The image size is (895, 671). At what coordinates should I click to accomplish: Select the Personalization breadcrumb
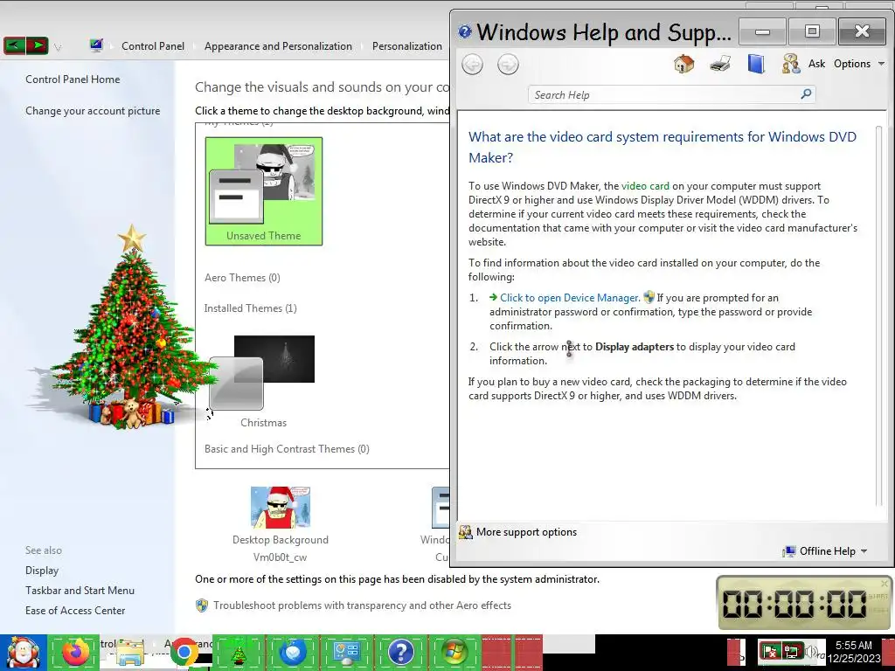[407, 46]
